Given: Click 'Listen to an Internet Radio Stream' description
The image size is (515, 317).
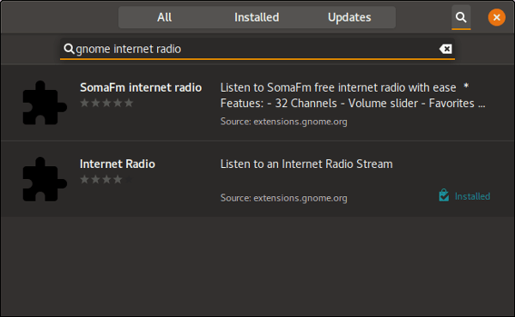Looking at the screenshot, I should [x=306, y=164].
